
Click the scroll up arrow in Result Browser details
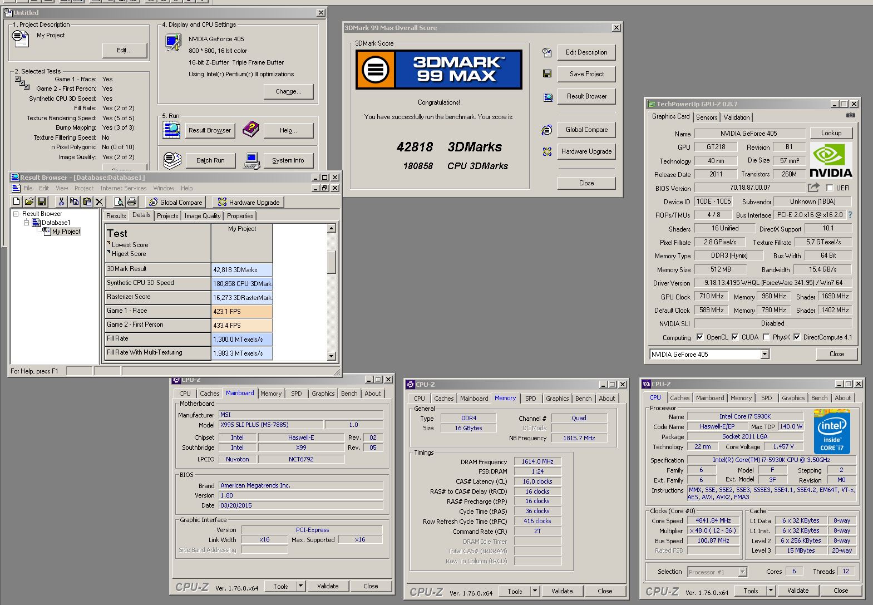[x=332, y=228]
